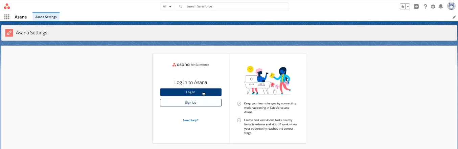The width and height of the screenshot is (458, 149).
Task: View notifications bell icon
Action: [x=441, y=6]
